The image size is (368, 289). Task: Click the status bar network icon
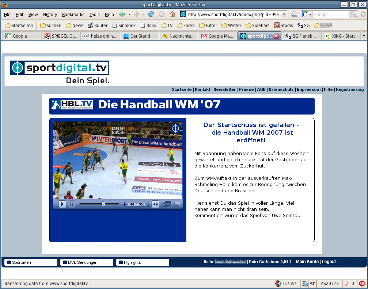tap(305, 284)
